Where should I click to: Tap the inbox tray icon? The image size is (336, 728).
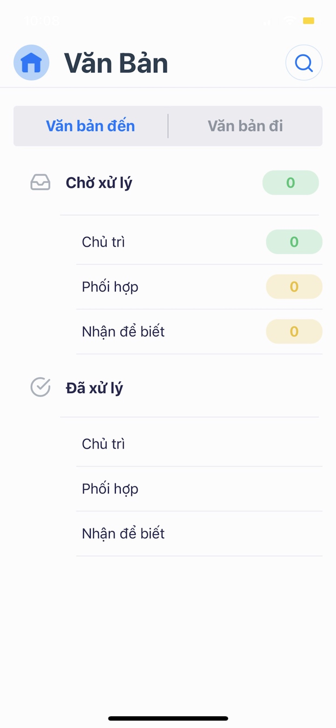tap(40, 182)
